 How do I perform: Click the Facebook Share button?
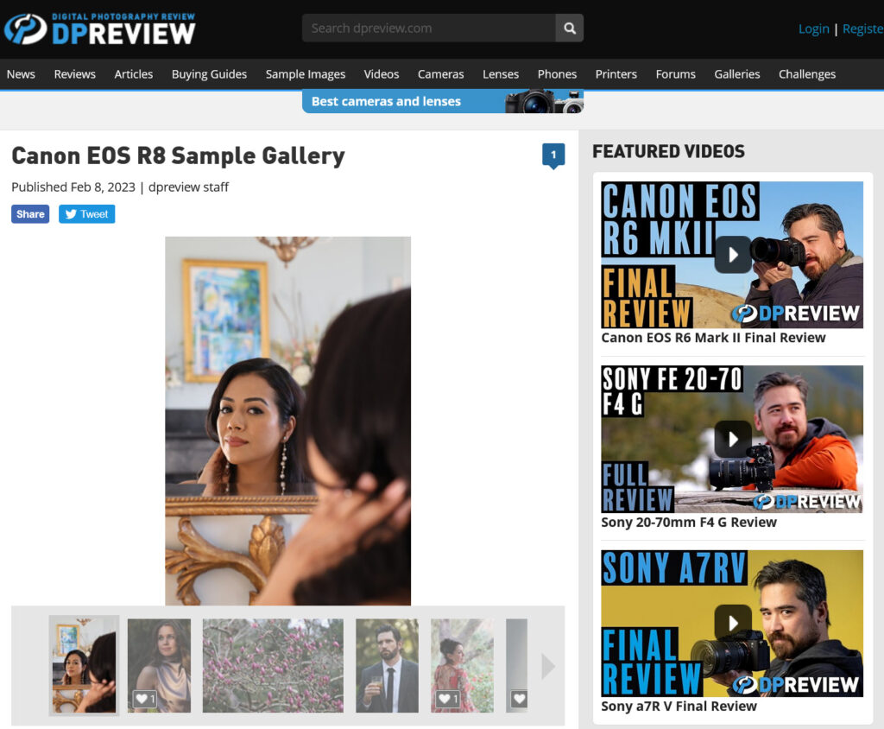[x=30, y=214]
